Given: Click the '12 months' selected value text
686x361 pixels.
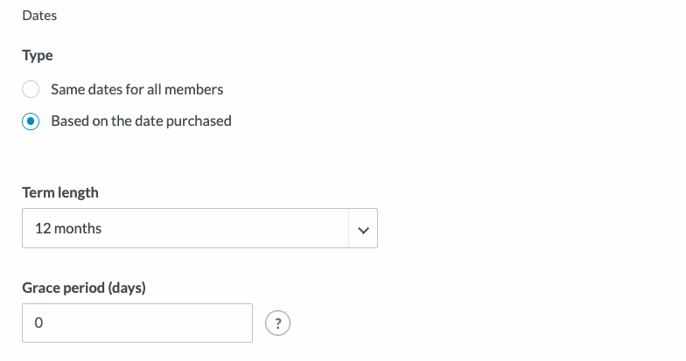Looking at the screenshot, I should pos(68,229).
